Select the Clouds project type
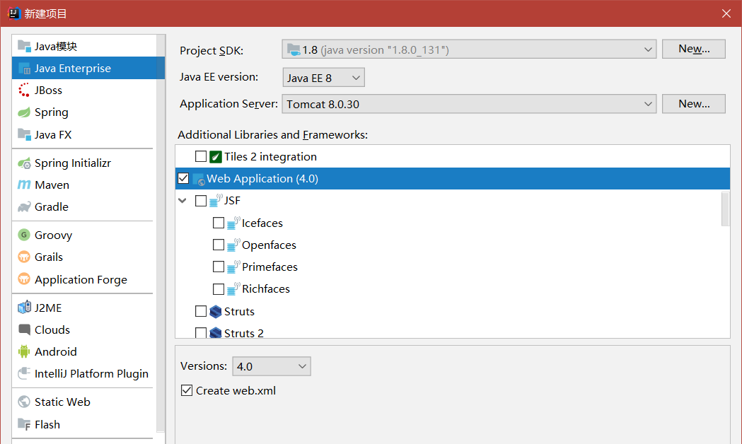Screen dimensions: 742x444 84,329
